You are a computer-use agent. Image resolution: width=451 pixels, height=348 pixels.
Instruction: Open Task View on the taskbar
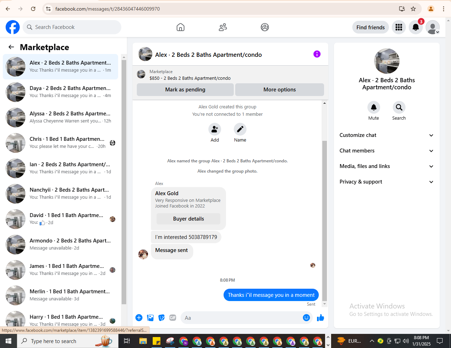(x=127, y=341)
